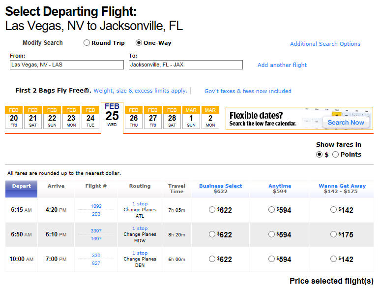Switch to the Mar 2 Monday date tab
The height and width of the screenshot is (295, 379).
pyautogui.click(x=210, y=118)
